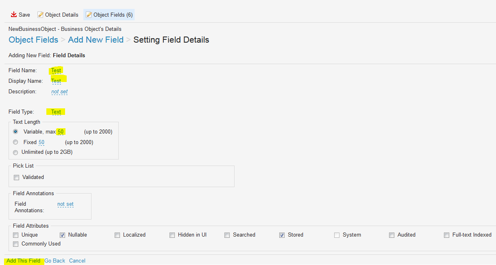Tick the Audited attribute checkbox

pyautogui.click(x=392, y=235)
